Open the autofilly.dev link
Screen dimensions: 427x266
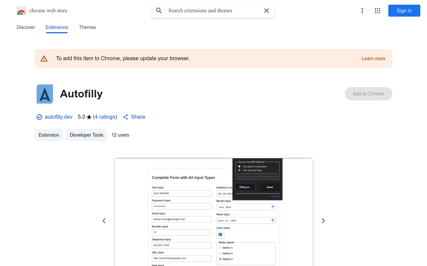(59, 117)
